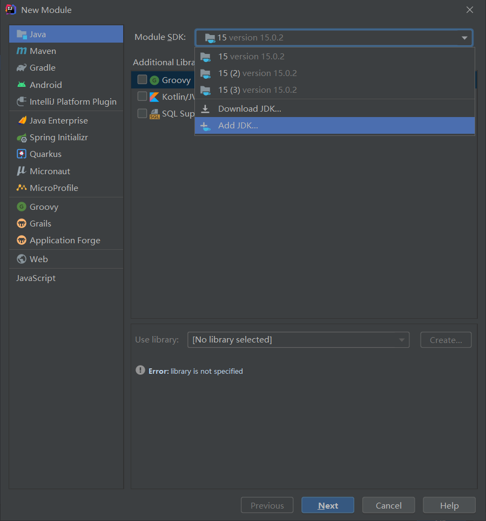Select Spring Initializr module type

click(66, 137)
